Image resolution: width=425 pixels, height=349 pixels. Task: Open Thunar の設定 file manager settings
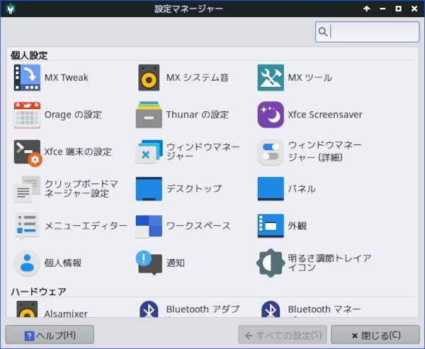(149, 115)
